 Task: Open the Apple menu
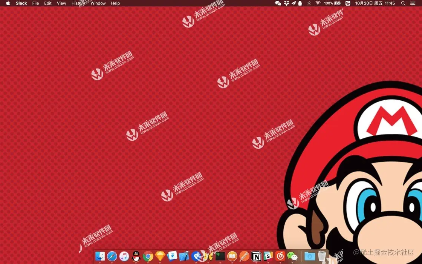pyautogui.click(x=8, y=3)
